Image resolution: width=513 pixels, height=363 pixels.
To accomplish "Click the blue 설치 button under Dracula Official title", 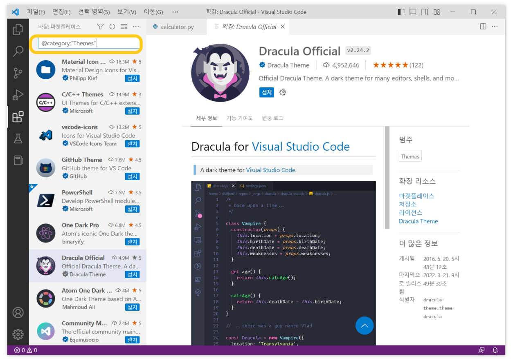I will pyautogui.click(x=267, y=92).
